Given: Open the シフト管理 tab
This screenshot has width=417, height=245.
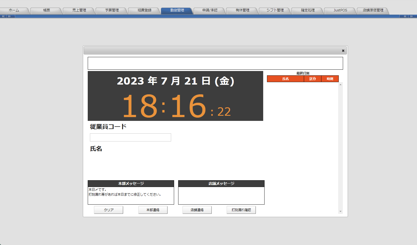Looking at the screenshot, I should (x=275, y=10).
